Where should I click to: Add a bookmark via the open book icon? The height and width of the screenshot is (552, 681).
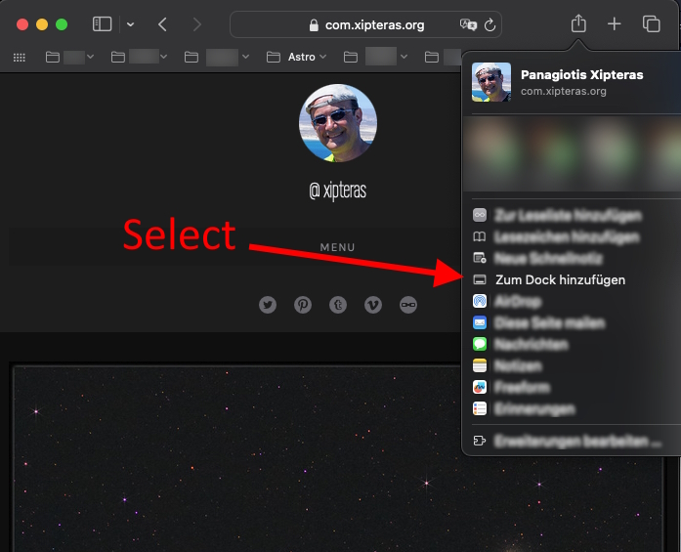(x=480, y=236)
